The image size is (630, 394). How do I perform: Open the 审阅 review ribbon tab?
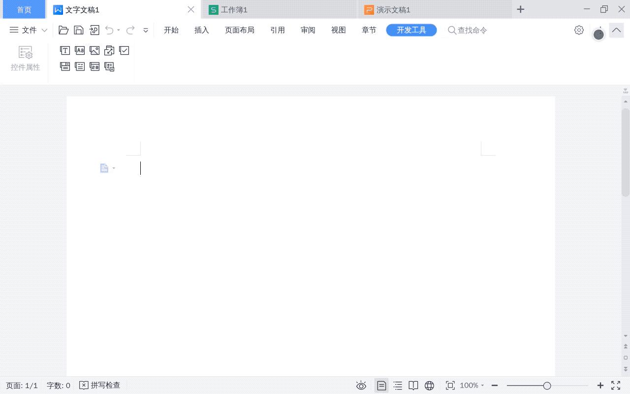pyautogui.click(x=308, y=30)
